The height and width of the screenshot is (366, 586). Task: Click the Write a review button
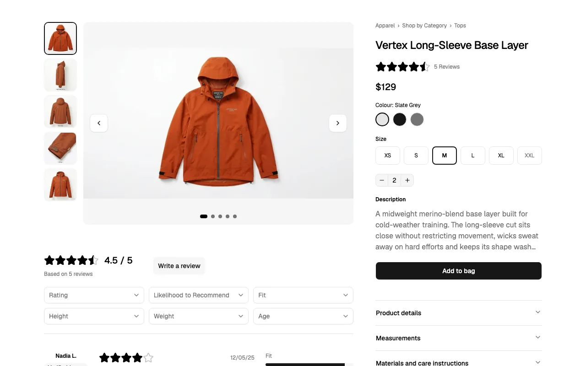click(179, 266)
